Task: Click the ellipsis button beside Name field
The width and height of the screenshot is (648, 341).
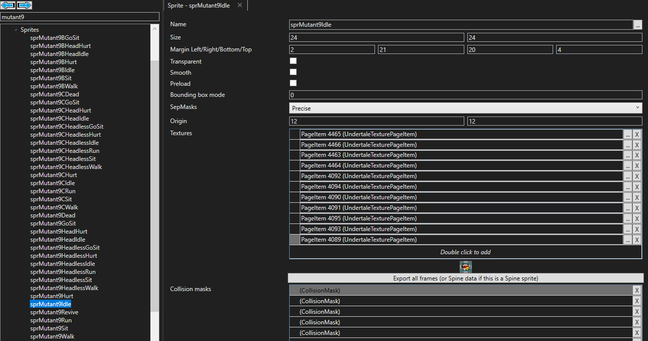Action: tap(638, 24)
